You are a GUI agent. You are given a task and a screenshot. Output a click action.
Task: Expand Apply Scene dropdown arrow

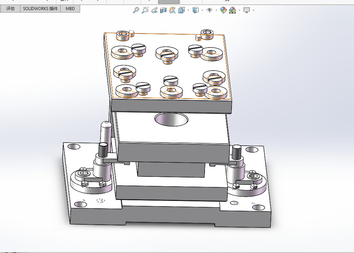pos(239,10)
